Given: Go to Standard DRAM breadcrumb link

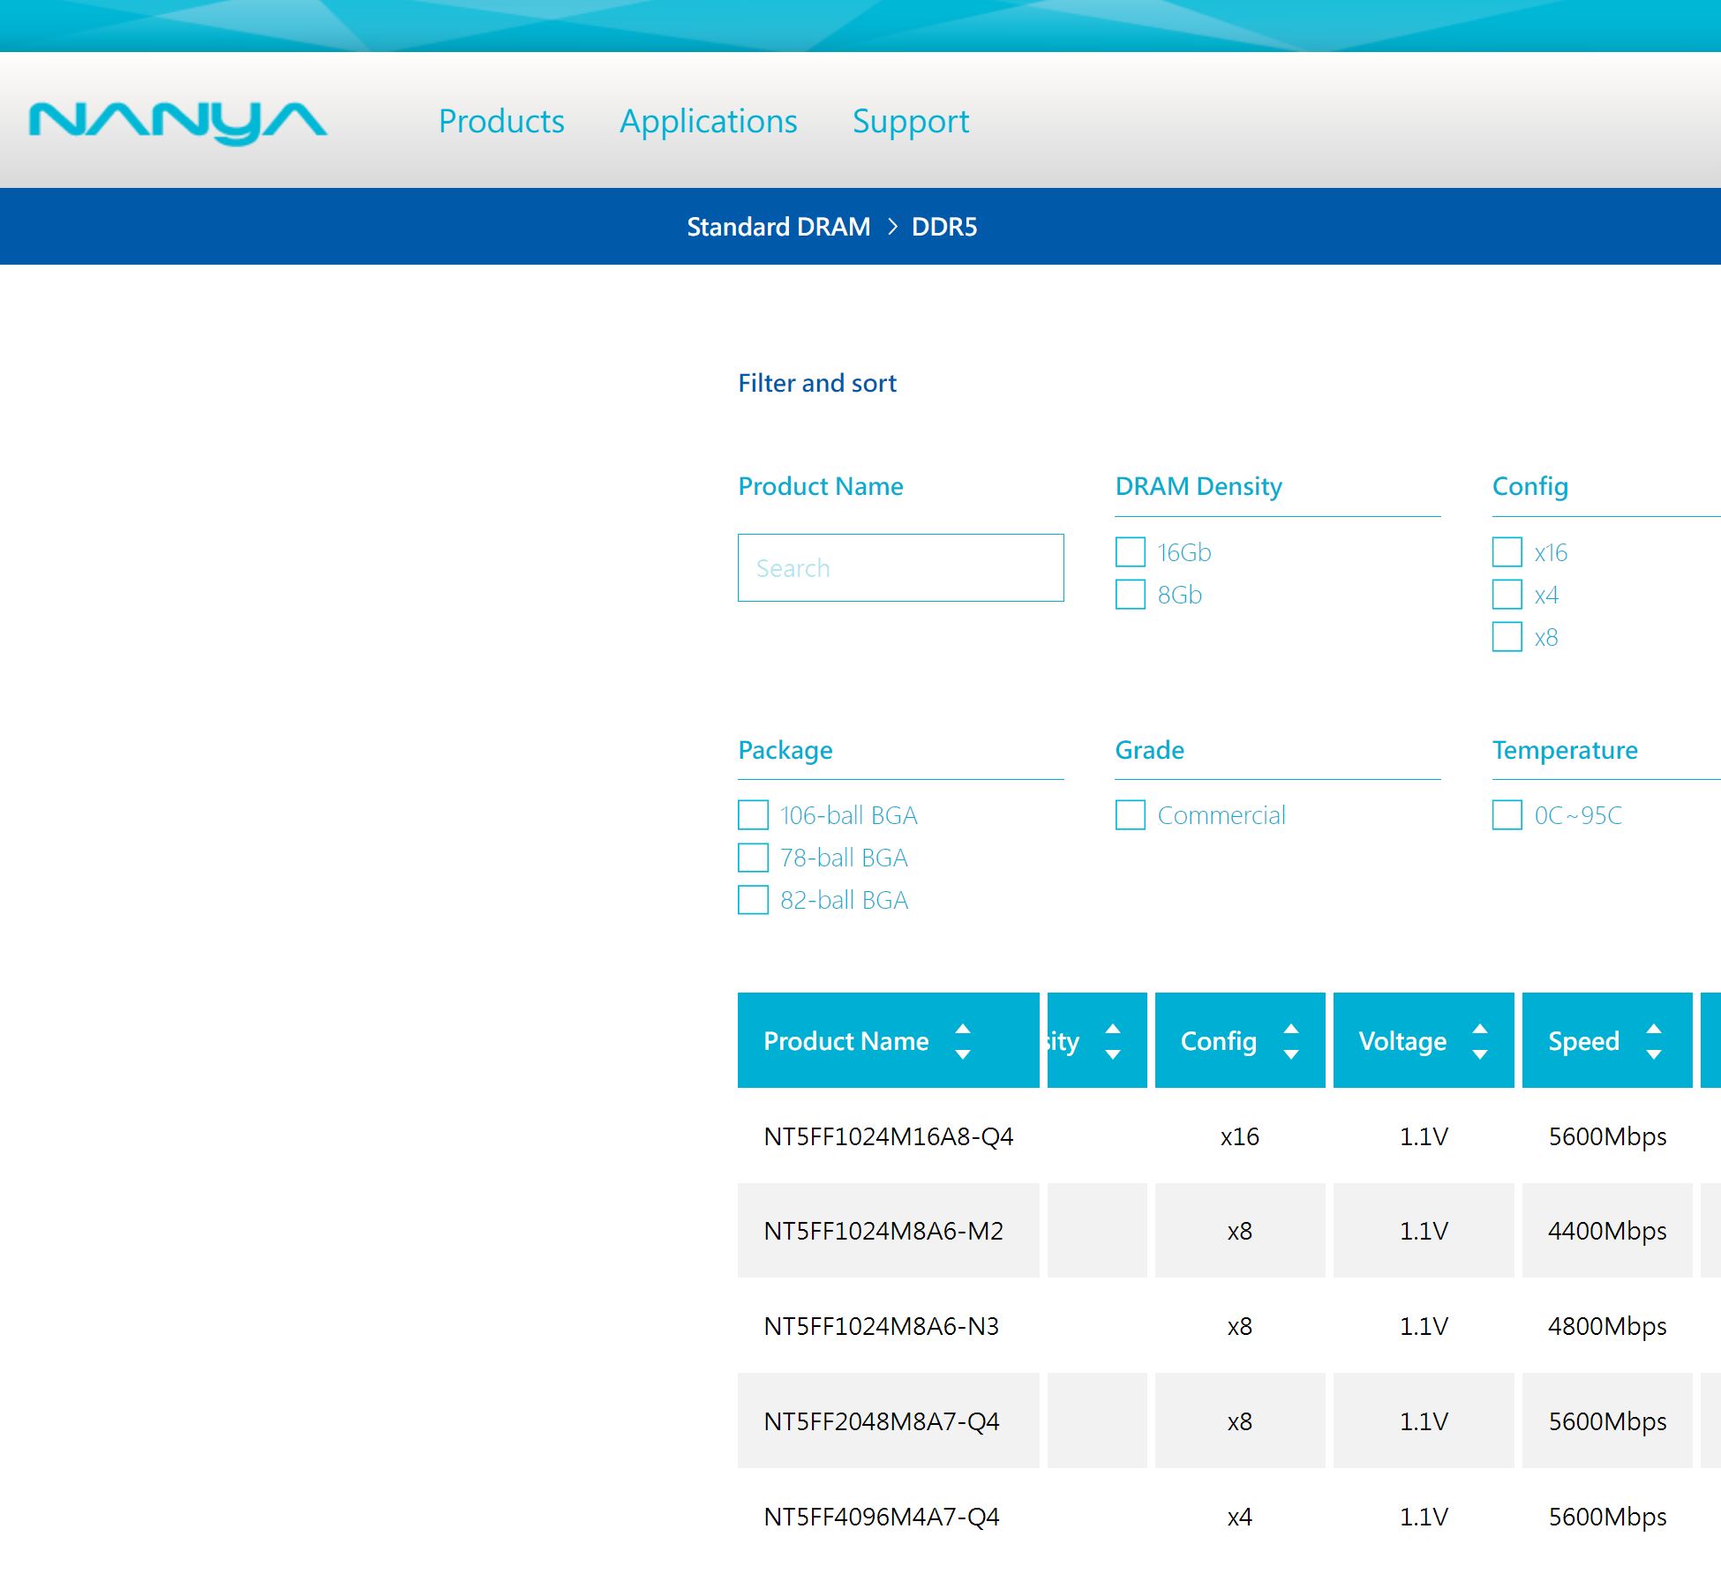Looking at the screenshot, I should [778, 227].
